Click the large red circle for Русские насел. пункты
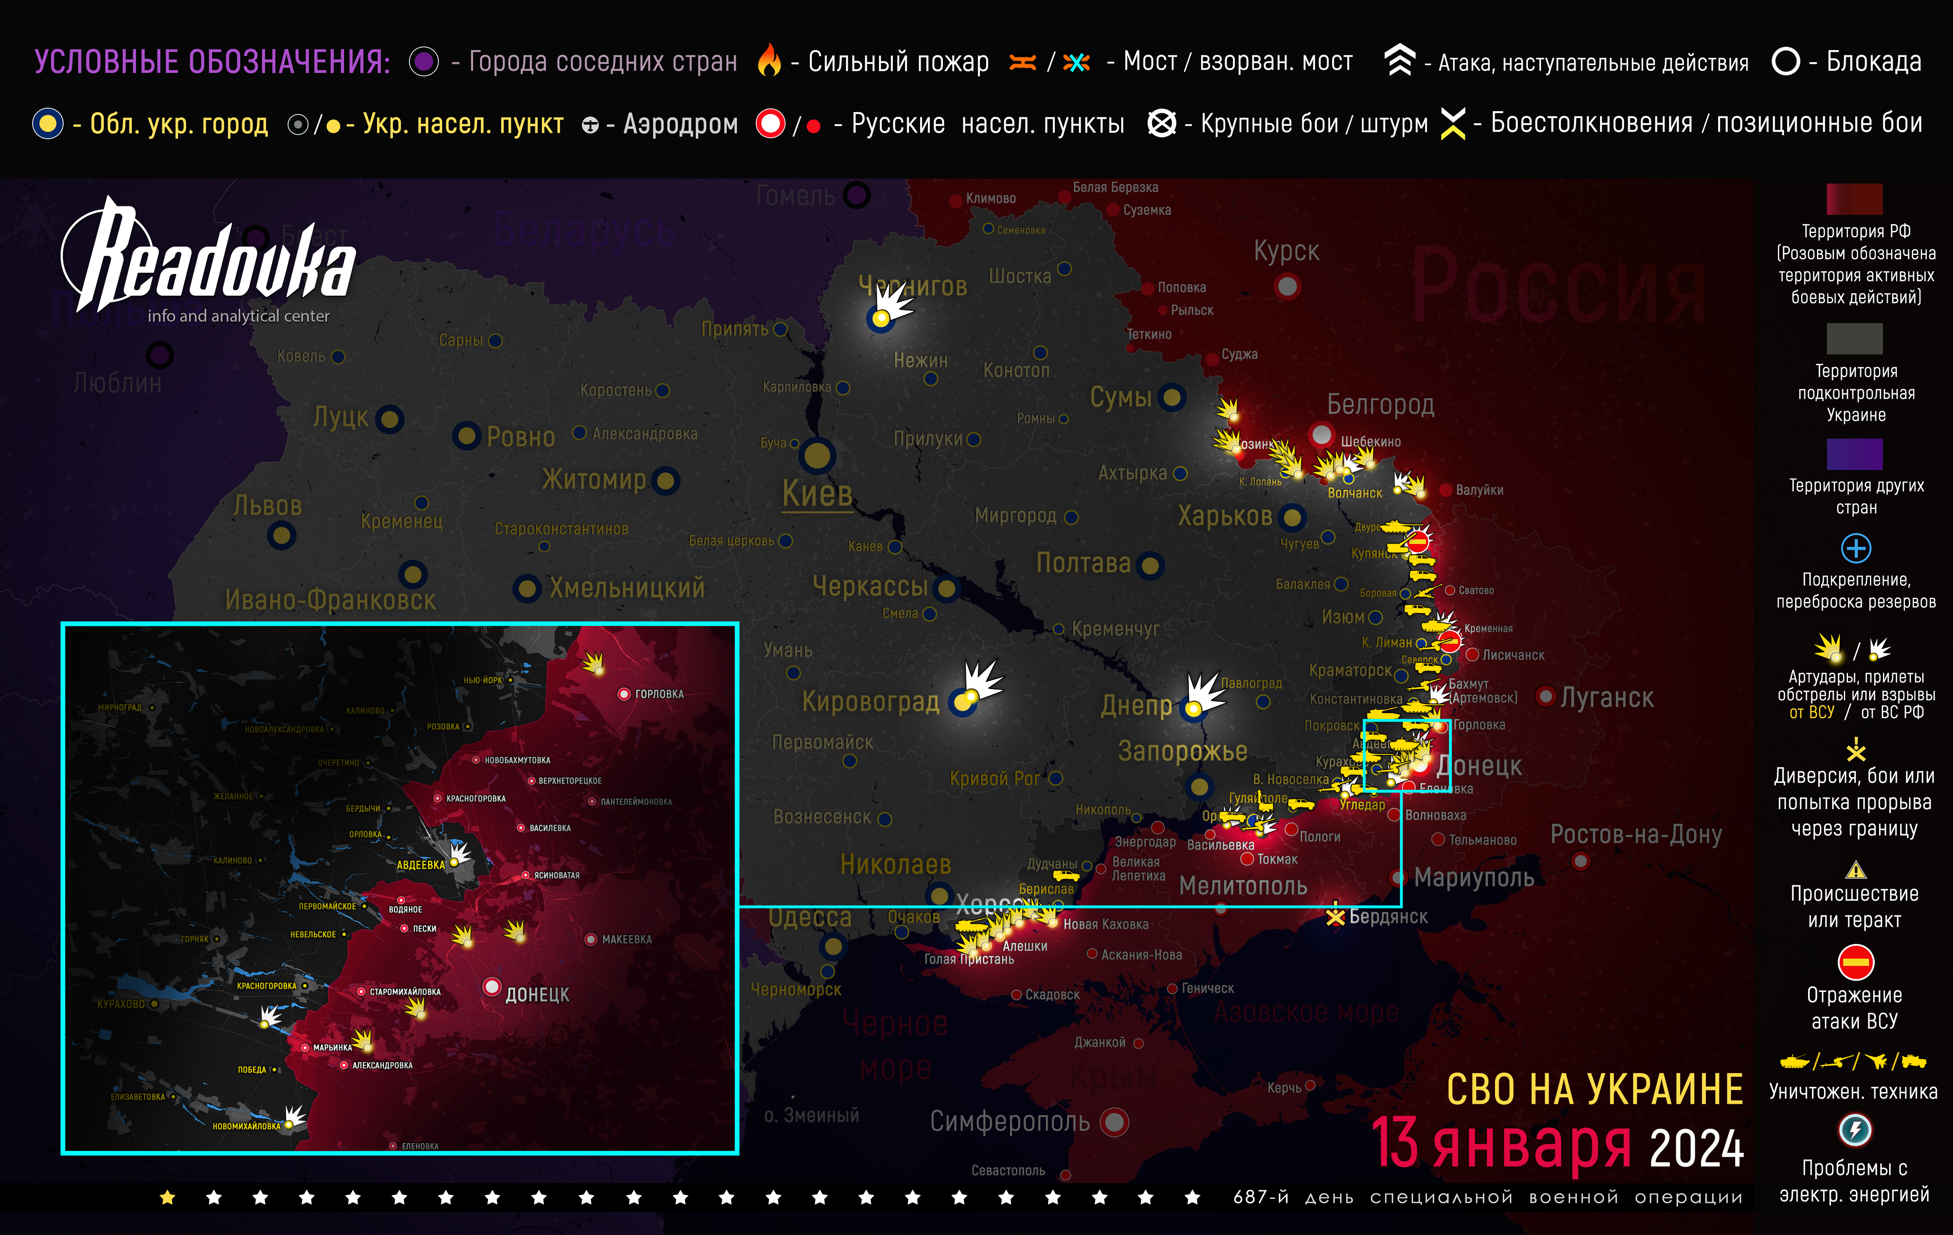 (x=771, y=123)
